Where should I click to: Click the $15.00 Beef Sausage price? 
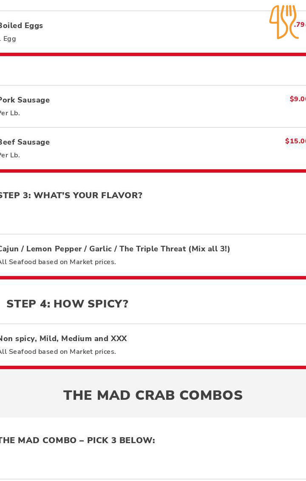[x=295, y=141]
